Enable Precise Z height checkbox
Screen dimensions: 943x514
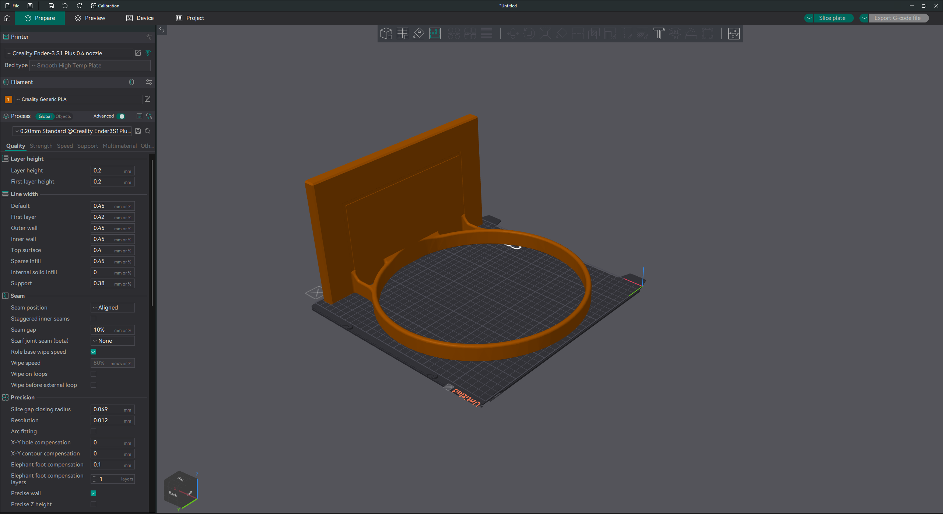click(x=94, y=504)
